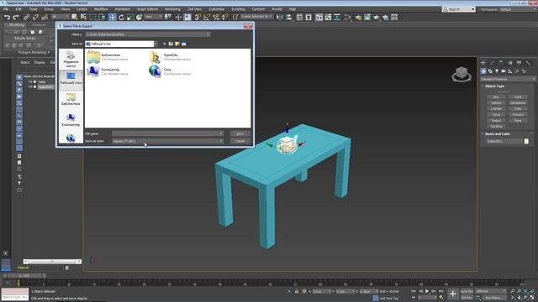Click the Up One Level icon in the export dialog
538x302 pixels.
(x=171, y=44)
